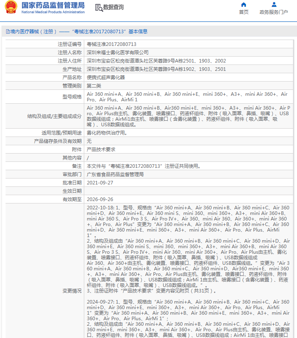Screen dimensions: 297x338
Task: Open 政务服务门户 portal link
Action: coord(274,12)
